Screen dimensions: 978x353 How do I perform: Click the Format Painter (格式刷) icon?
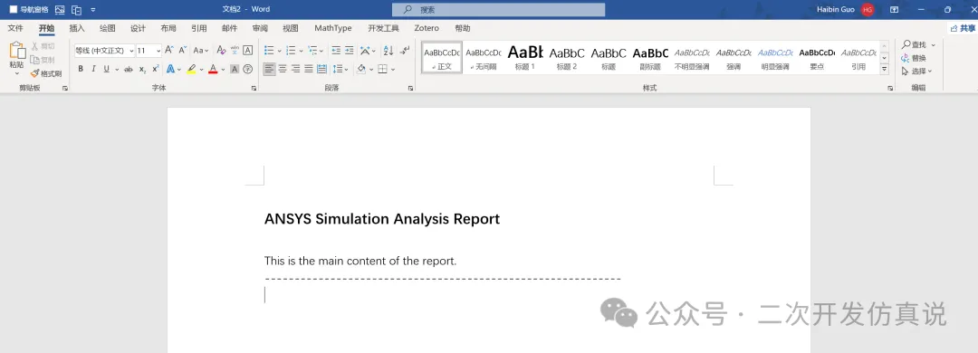[x=35, y=73]
